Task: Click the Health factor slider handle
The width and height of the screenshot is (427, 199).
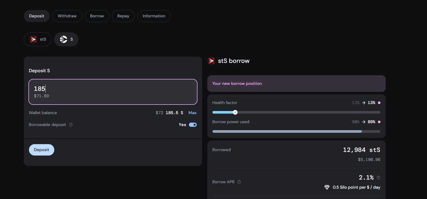Action: click(235, 112)
